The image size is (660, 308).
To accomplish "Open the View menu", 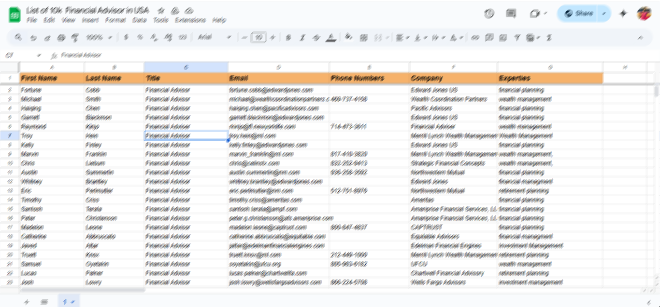I will point(69,20).
